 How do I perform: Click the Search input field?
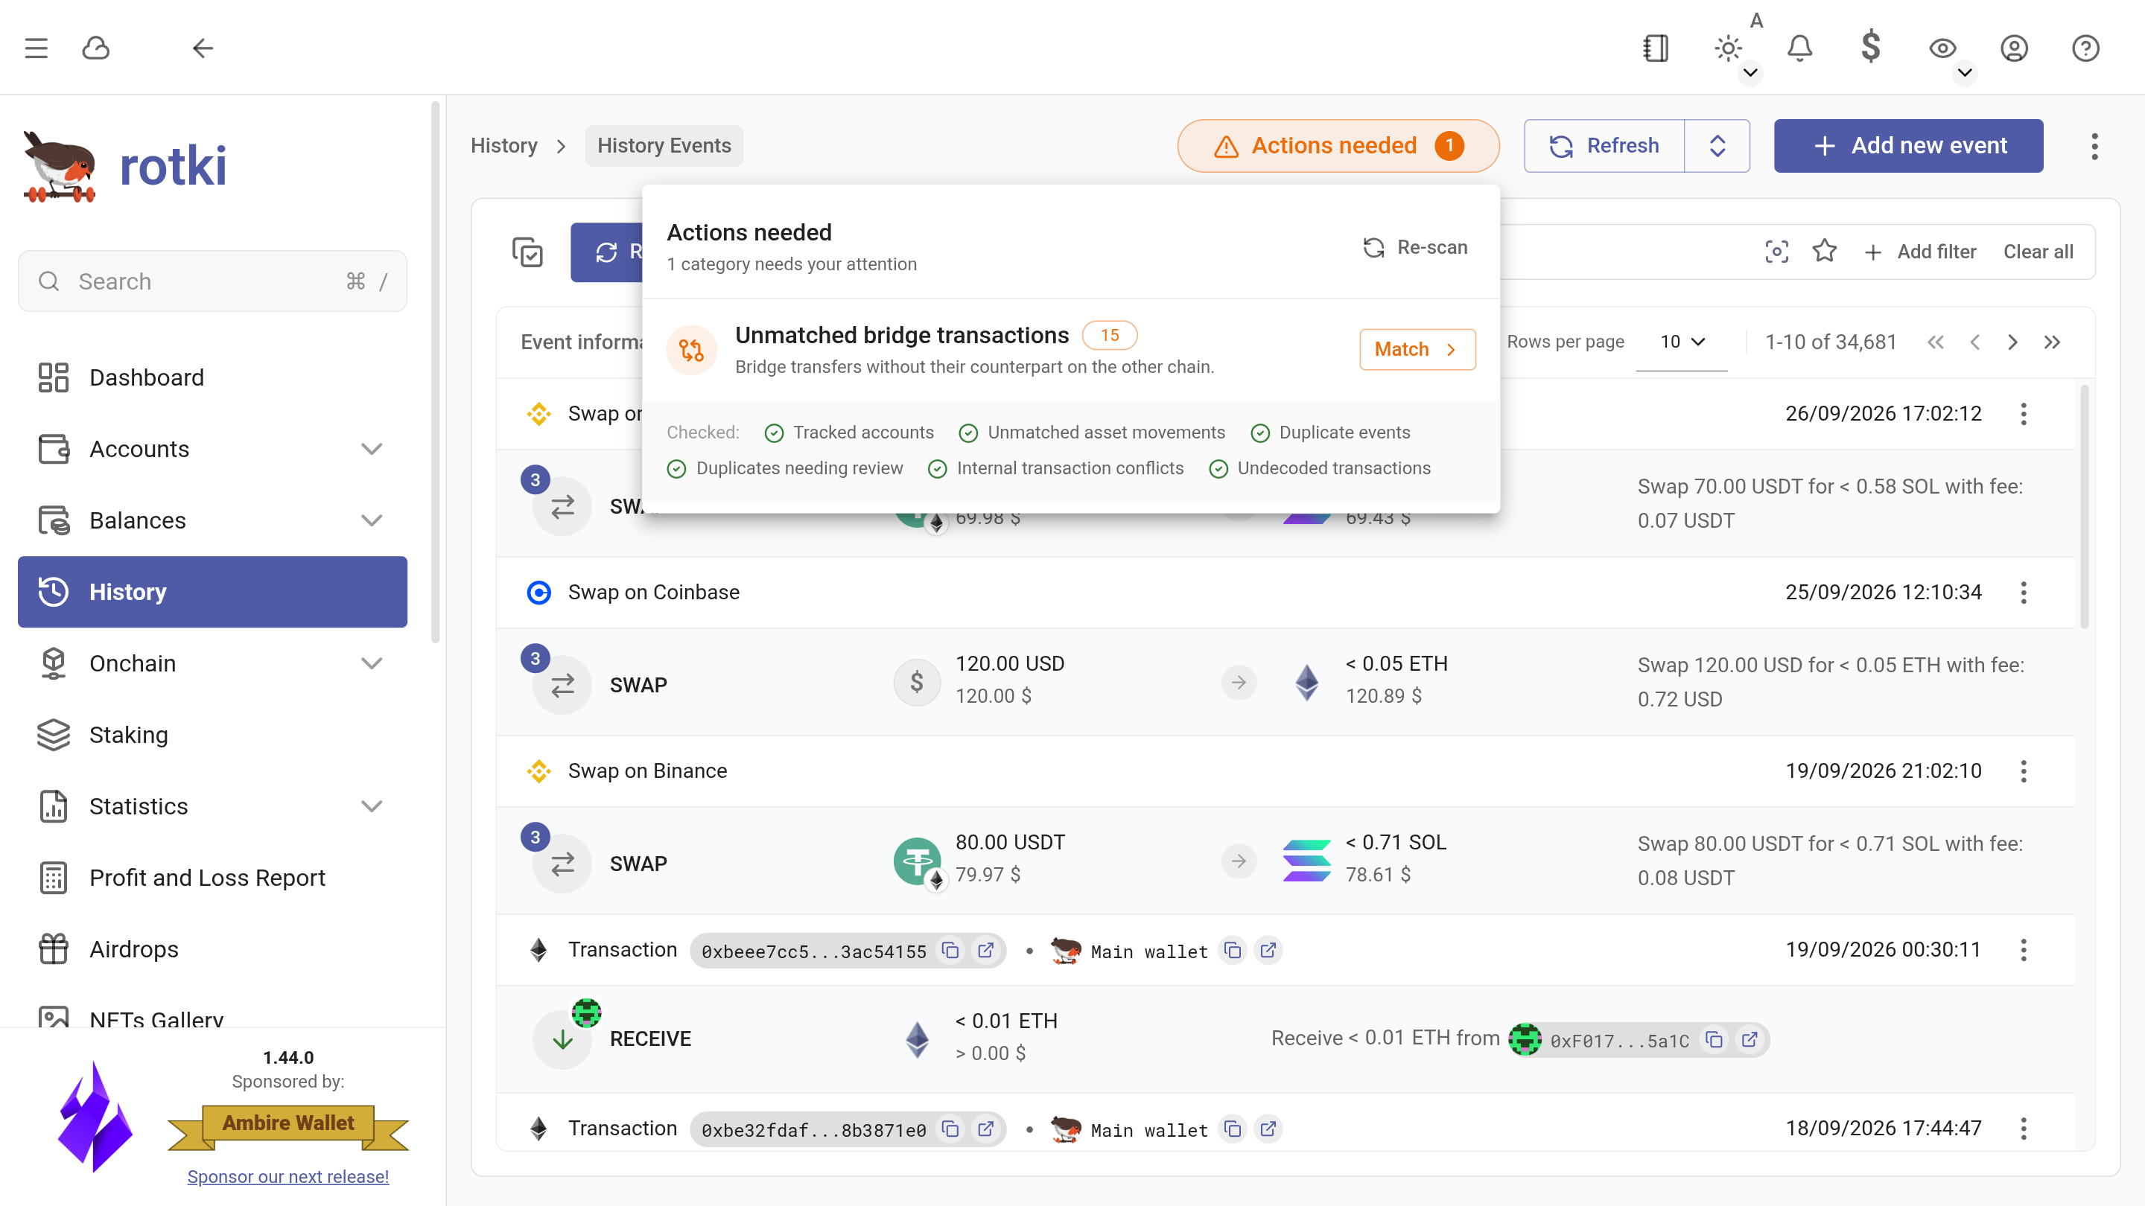(212, 281)
